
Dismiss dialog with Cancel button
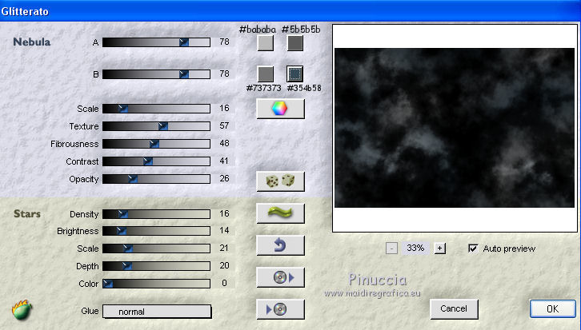point(454,309)
